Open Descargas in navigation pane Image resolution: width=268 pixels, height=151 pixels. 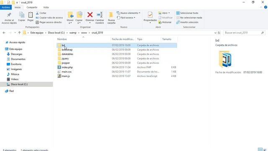15,54
